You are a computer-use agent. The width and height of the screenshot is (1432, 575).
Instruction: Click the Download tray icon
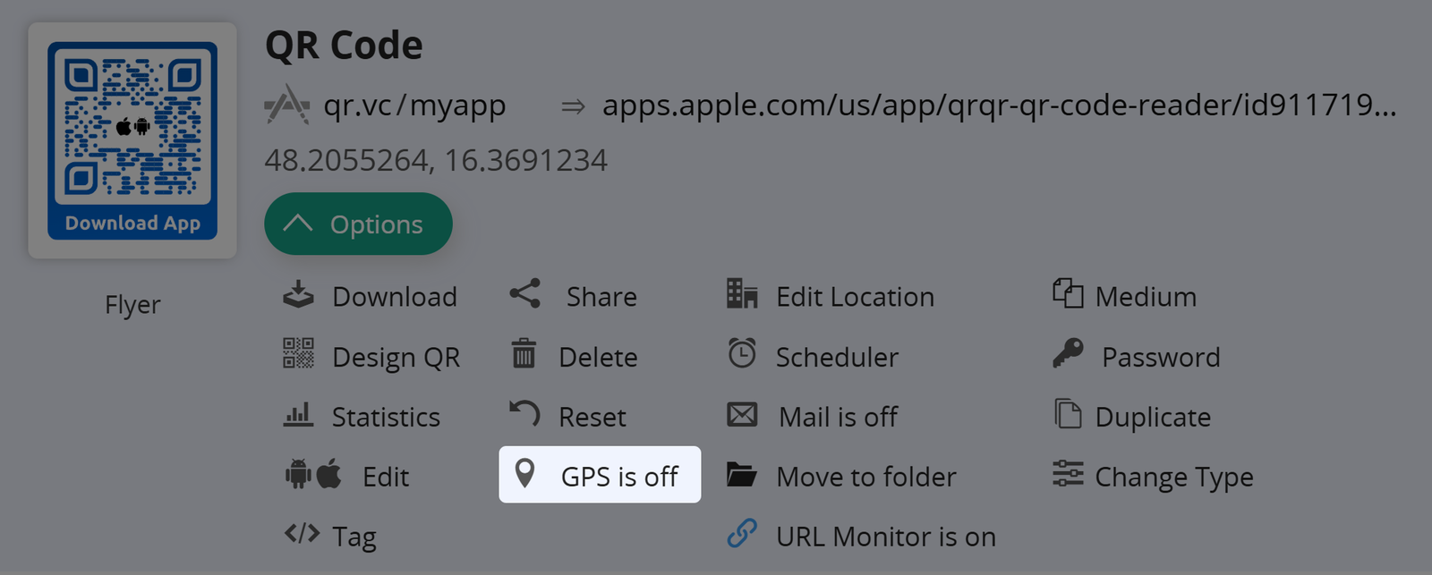click(298, 295)
